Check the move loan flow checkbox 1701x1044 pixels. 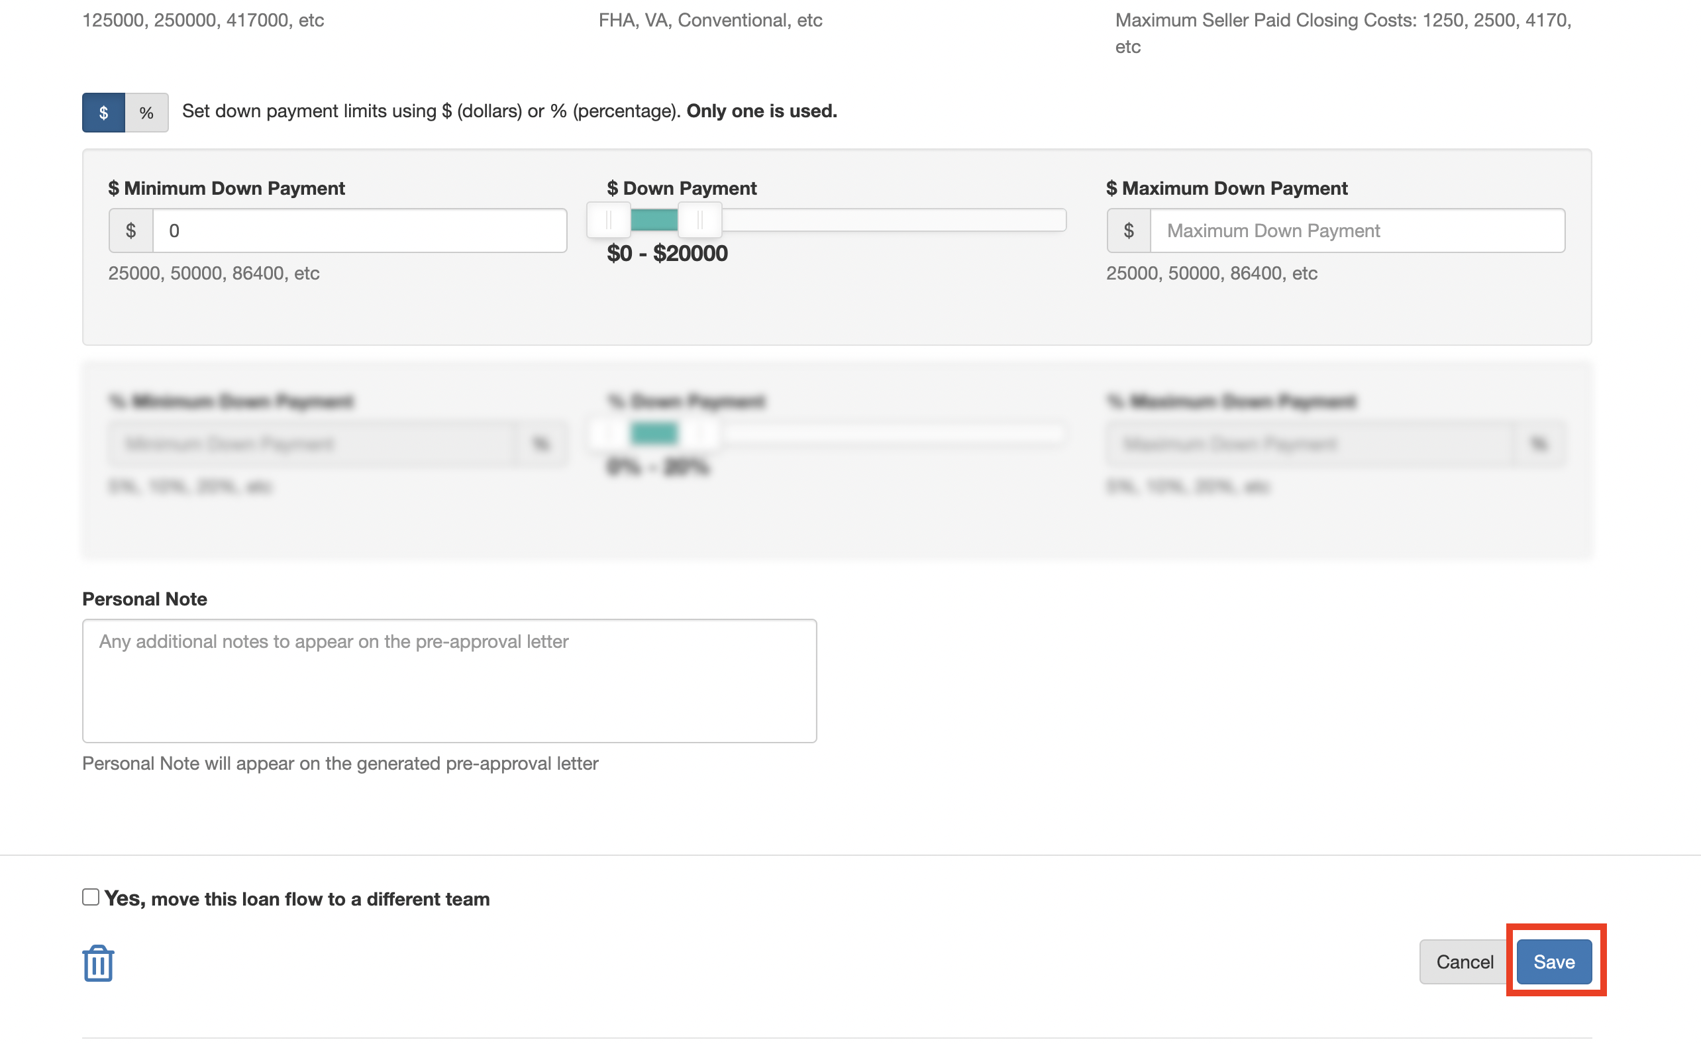pyautogui.click(x=91, y=897)
